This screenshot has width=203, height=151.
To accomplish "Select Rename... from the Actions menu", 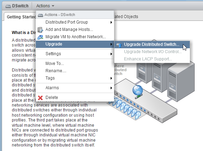I will [75, 71].
